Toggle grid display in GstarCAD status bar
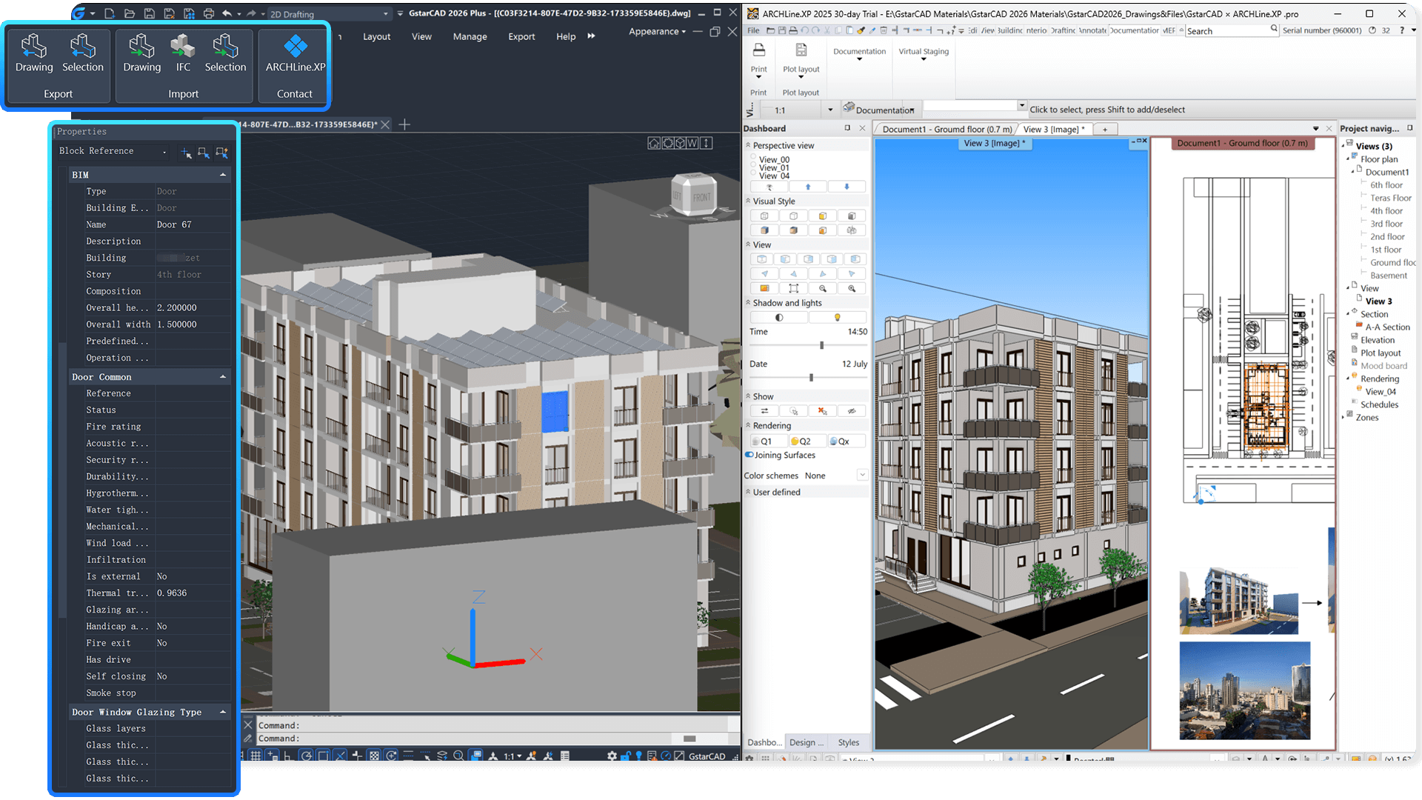 pyautogui.click(x=256, y=755)
